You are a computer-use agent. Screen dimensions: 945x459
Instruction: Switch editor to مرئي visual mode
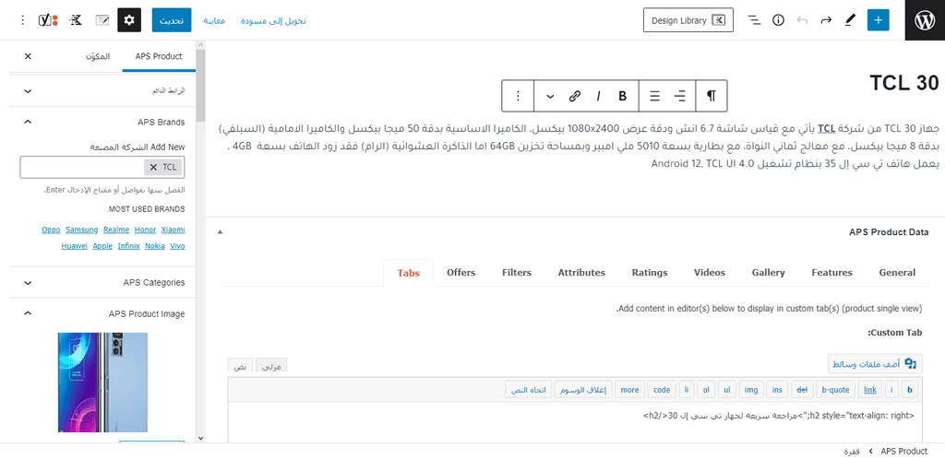[272, 366]
